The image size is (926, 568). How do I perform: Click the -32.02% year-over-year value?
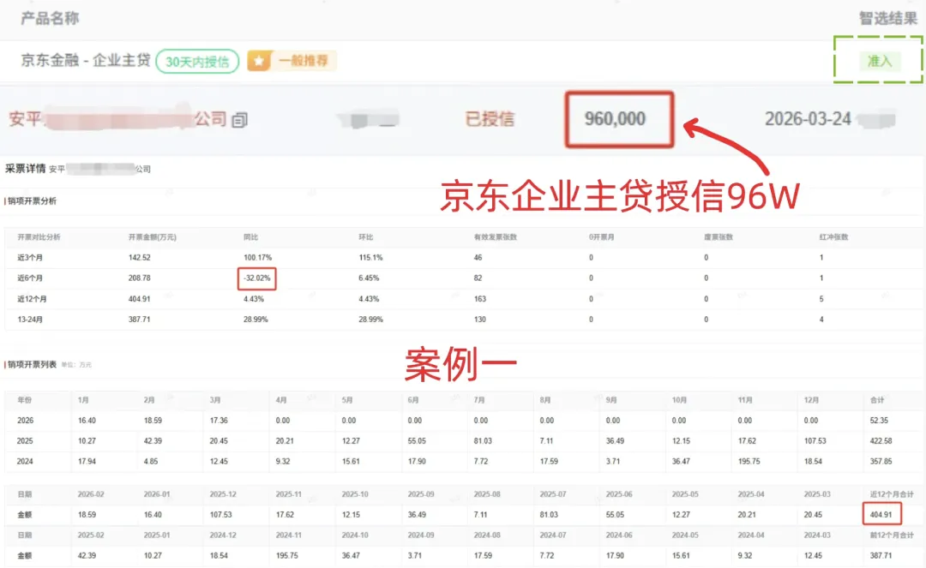tap(257, 278)
